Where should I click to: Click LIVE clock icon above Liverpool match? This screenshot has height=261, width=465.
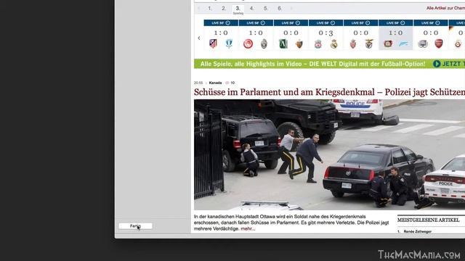(x=333, y=22)
